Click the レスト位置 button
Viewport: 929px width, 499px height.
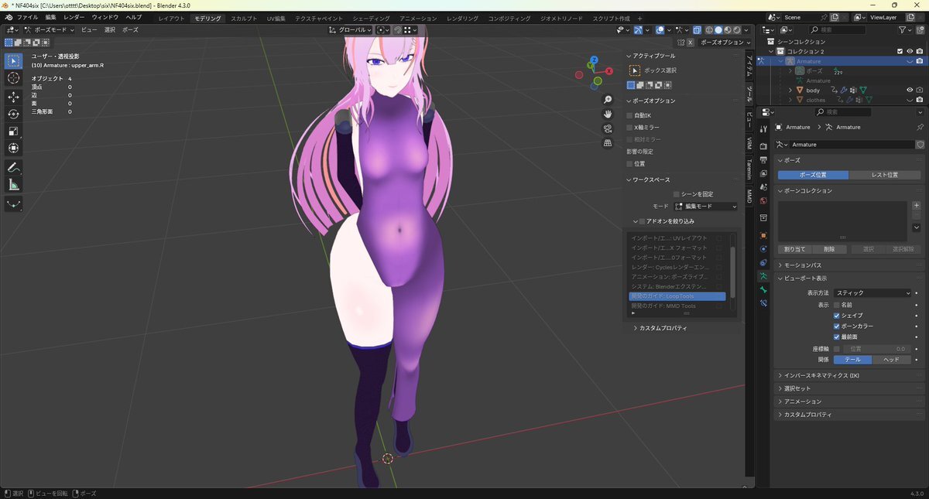[x=884, y=175]
